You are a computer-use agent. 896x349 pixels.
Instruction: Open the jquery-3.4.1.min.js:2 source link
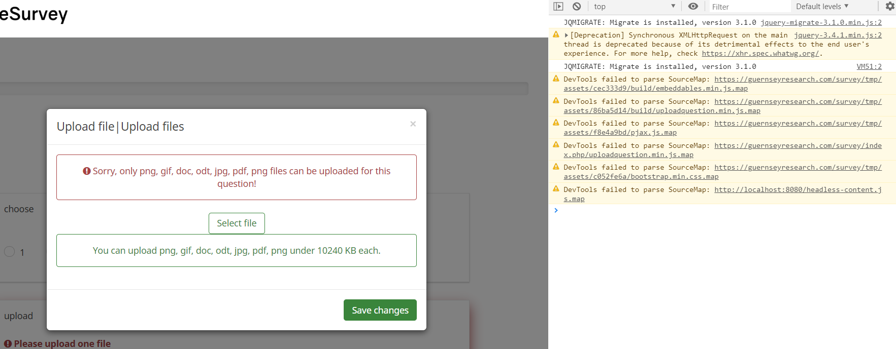click(x=838, y=35)
